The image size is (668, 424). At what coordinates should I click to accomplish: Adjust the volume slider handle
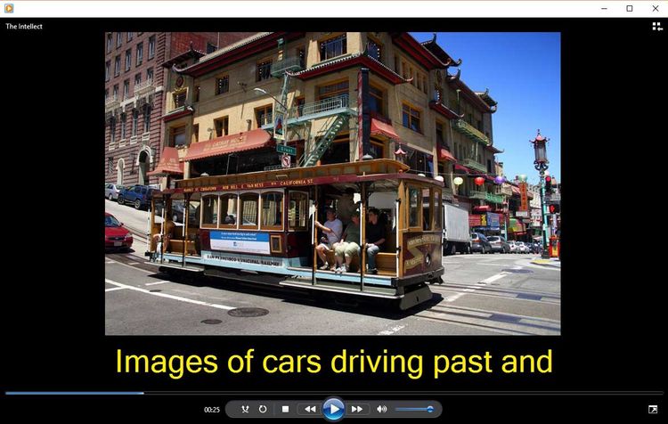point(430,409)
